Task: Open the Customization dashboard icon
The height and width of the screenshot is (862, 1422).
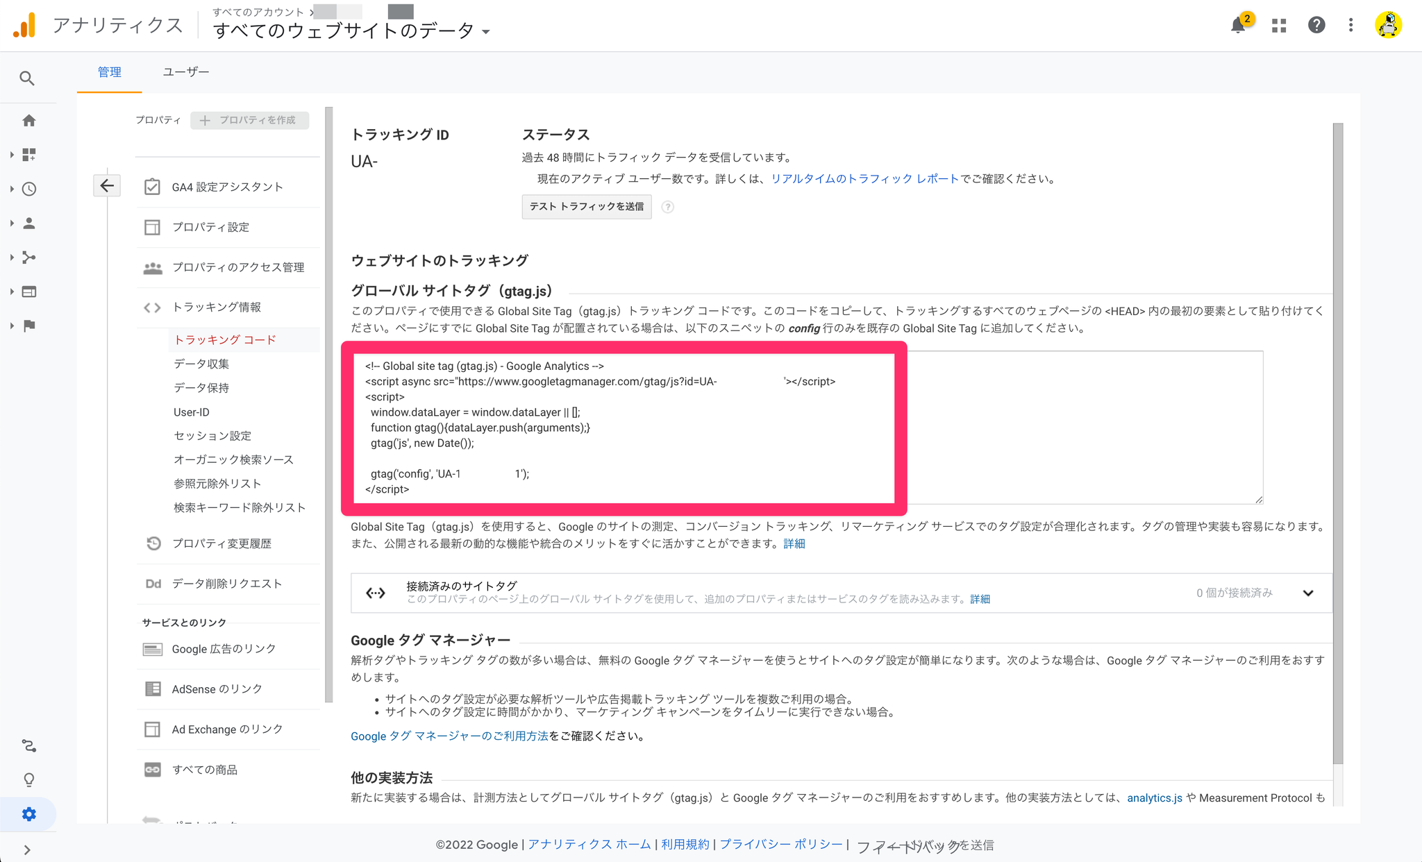Action: click(x=29, y=155)
